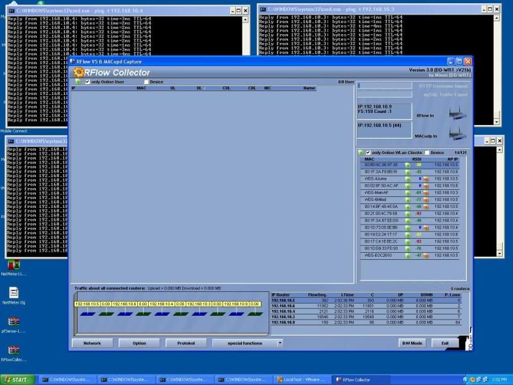Screen dimensions: 513x385
Task: Click green status icon for 00:17:C4:1E:EE:2C
Action: pos(408,242)
